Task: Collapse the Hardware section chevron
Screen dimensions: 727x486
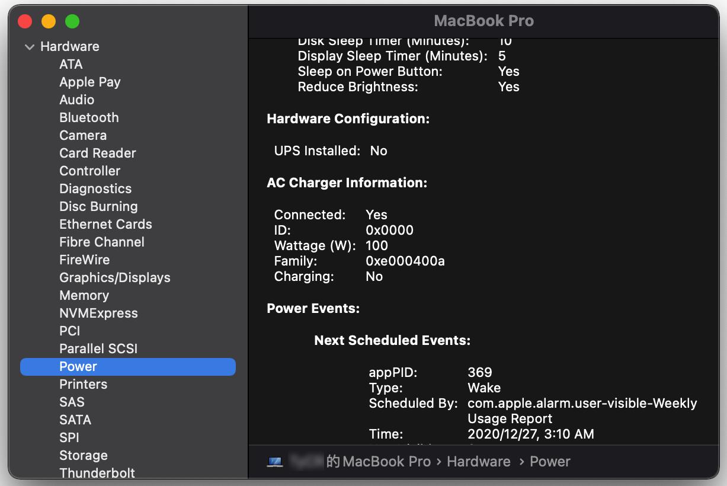Action: coord(30,47)
